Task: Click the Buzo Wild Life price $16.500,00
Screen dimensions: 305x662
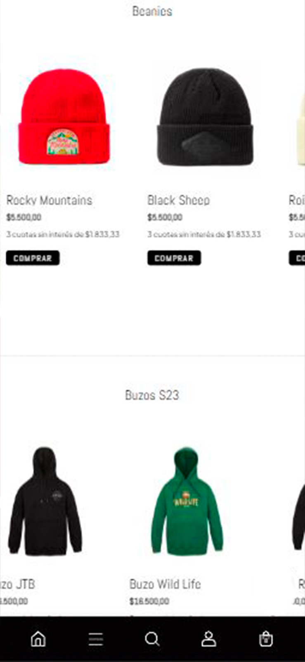Action: tap(149, 601)
